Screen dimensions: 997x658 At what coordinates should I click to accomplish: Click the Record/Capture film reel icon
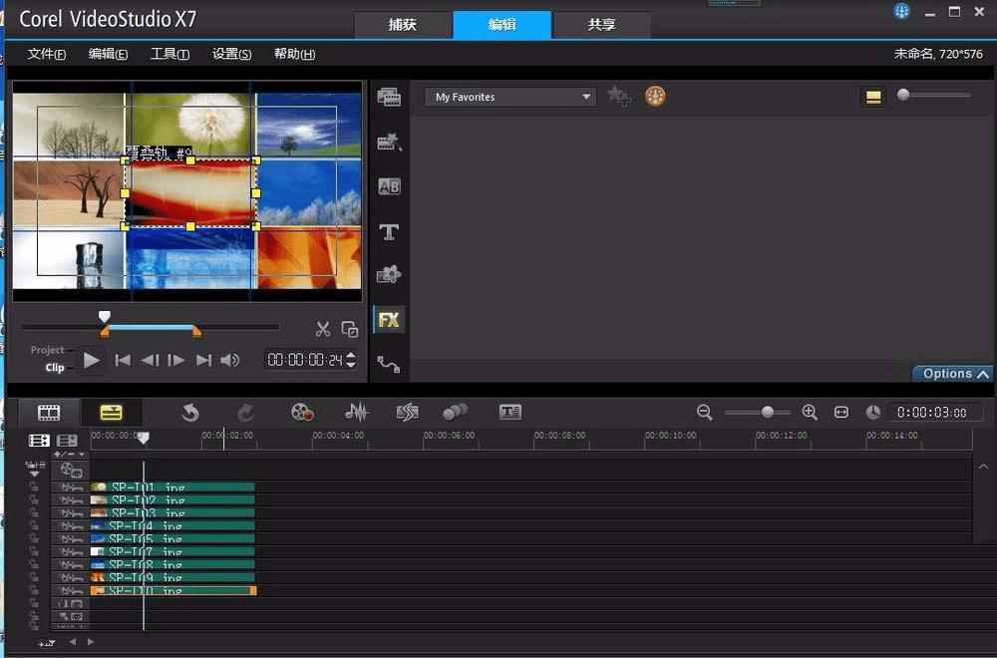point(302,412)
